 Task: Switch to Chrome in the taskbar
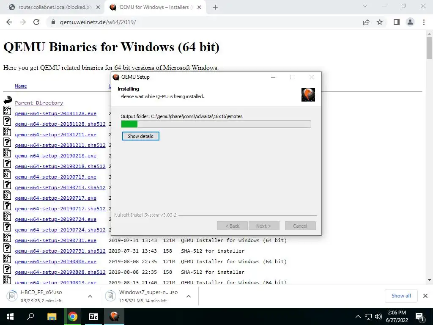(73, 317)
